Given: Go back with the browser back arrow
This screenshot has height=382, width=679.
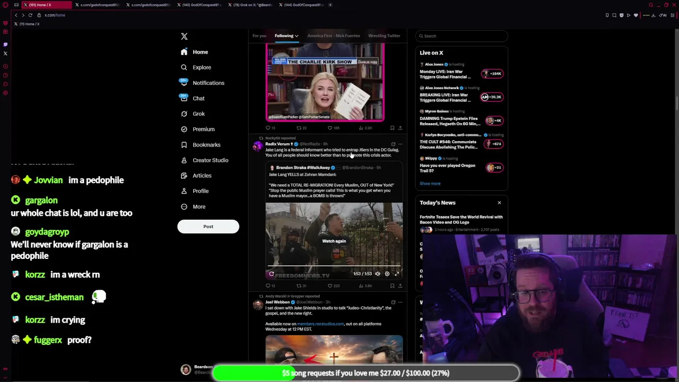Looking at the screenshot, I should 16,15.
